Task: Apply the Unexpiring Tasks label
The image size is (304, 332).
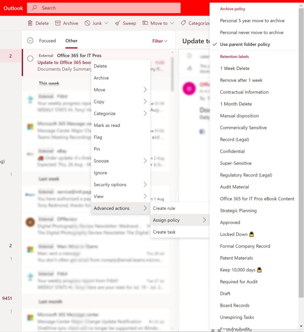Action: pos(254,317)
